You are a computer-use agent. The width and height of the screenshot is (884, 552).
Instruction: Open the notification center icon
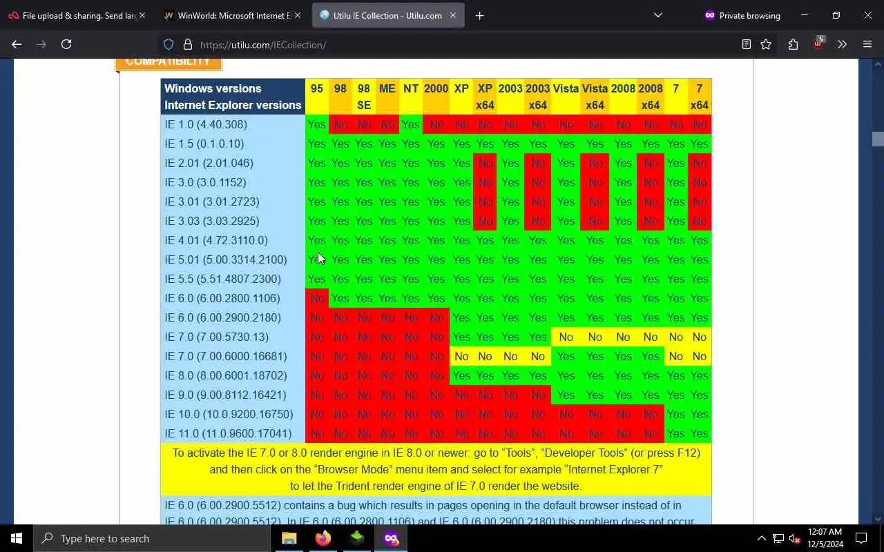point(861,538)
